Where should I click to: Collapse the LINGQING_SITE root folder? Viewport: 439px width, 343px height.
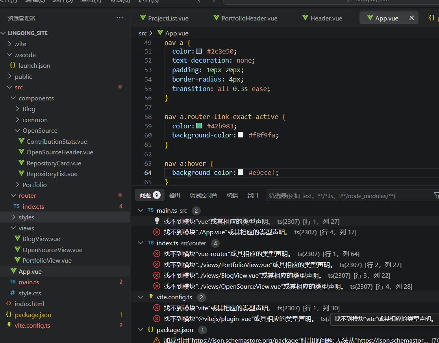pos(4,33)
